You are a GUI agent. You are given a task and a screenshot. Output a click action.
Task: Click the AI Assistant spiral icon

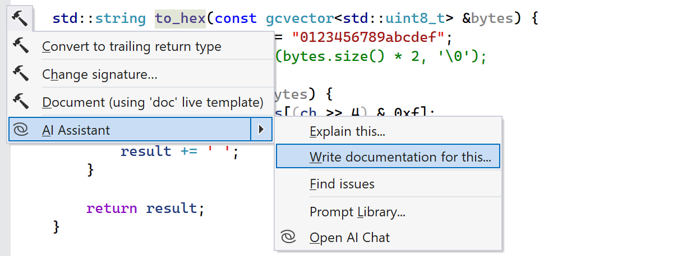(x=20, y=130)
